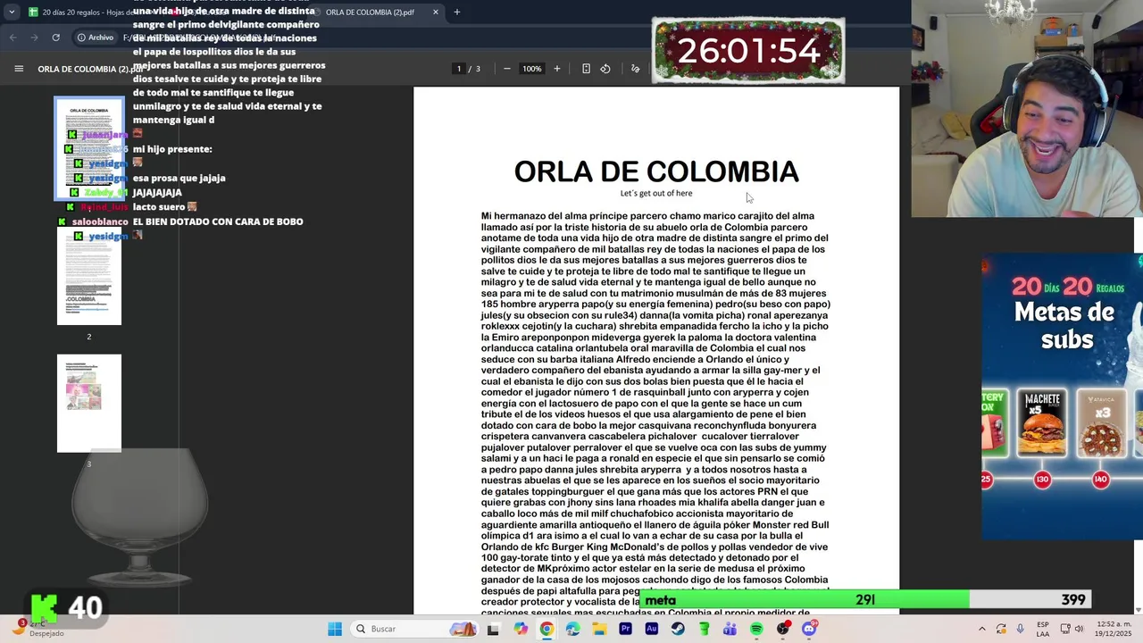Click the x3 pizza reward card

click(1101, 423)
